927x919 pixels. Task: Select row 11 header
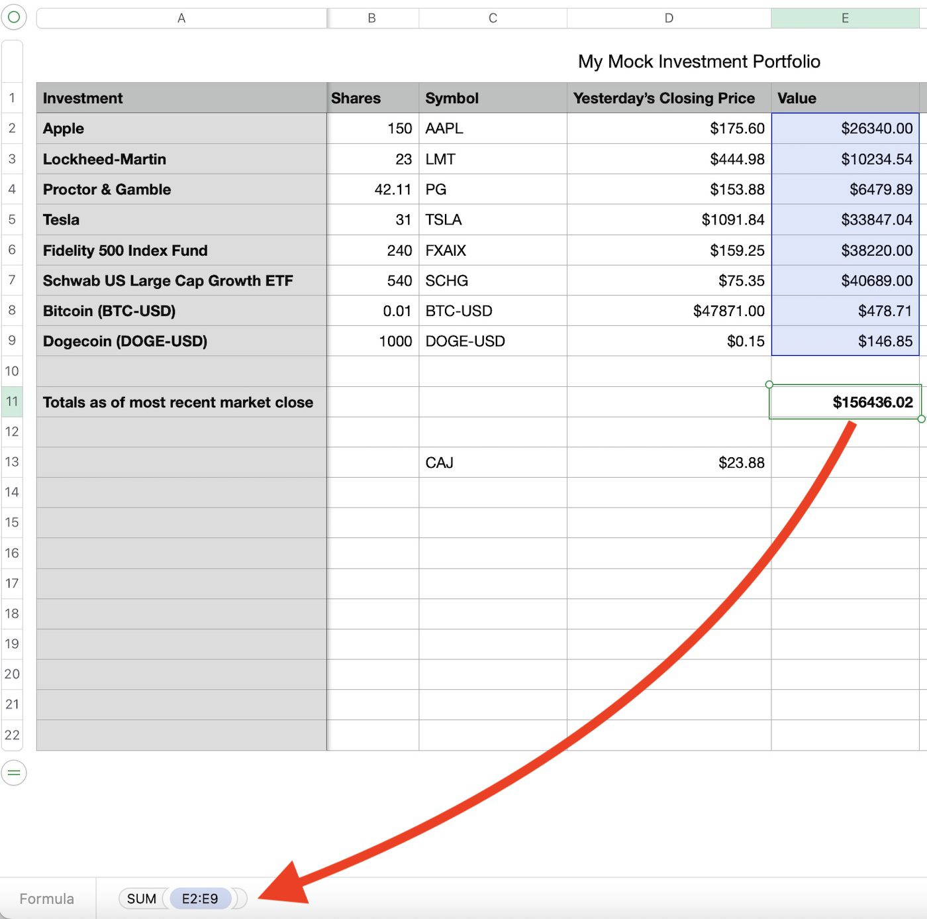pos(12,402)
